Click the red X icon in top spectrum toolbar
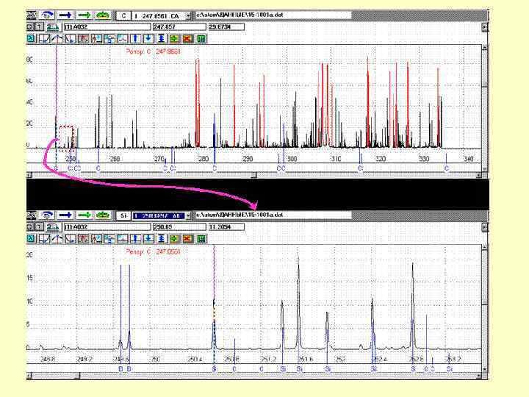The width and height of the screenshot is (529, 397). point(187,38)
